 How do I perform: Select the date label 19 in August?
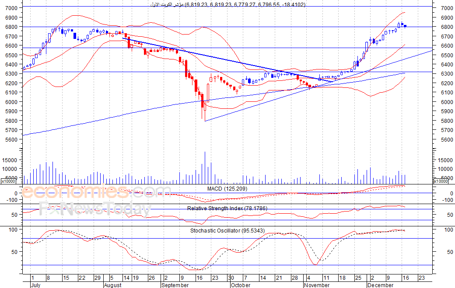pyautogui.click(x=136, y=278)
